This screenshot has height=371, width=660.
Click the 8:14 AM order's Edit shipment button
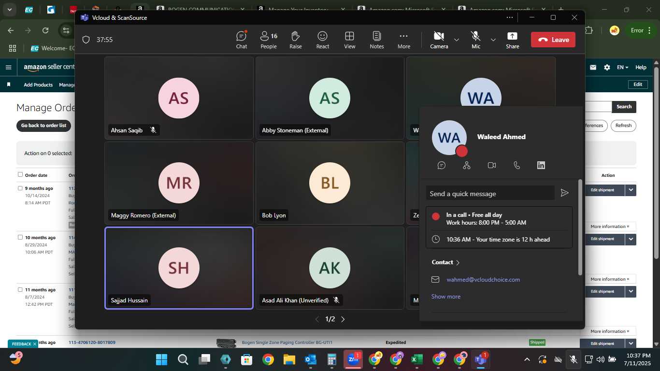pyautogui.click(x=602, y=190)
